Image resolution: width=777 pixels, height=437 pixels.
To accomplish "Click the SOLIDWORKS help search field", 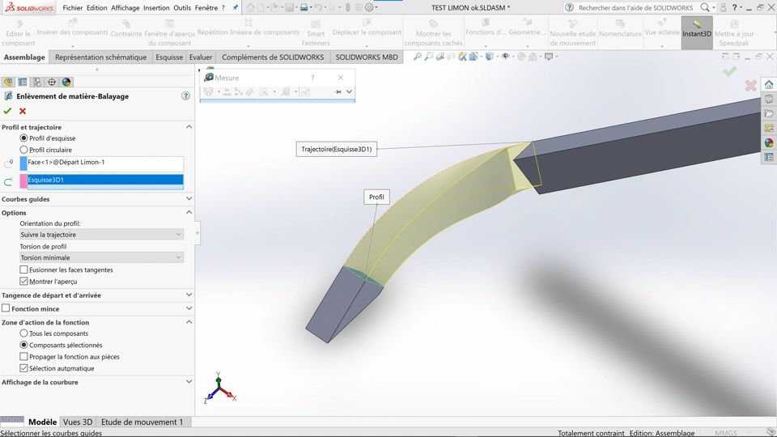I will point(636,7).
